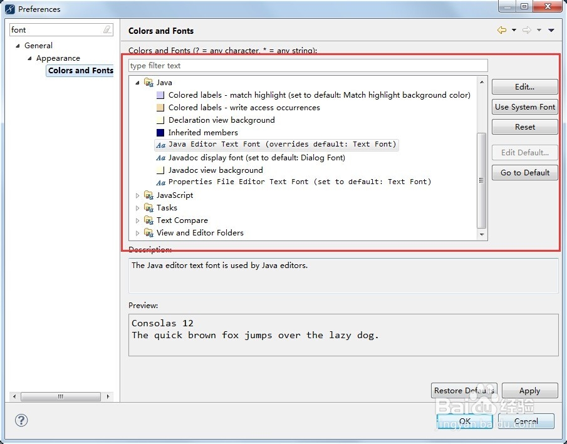Click the Properties File Editor Aa icon
Screen dimensions: 567x444
point(160,183)
